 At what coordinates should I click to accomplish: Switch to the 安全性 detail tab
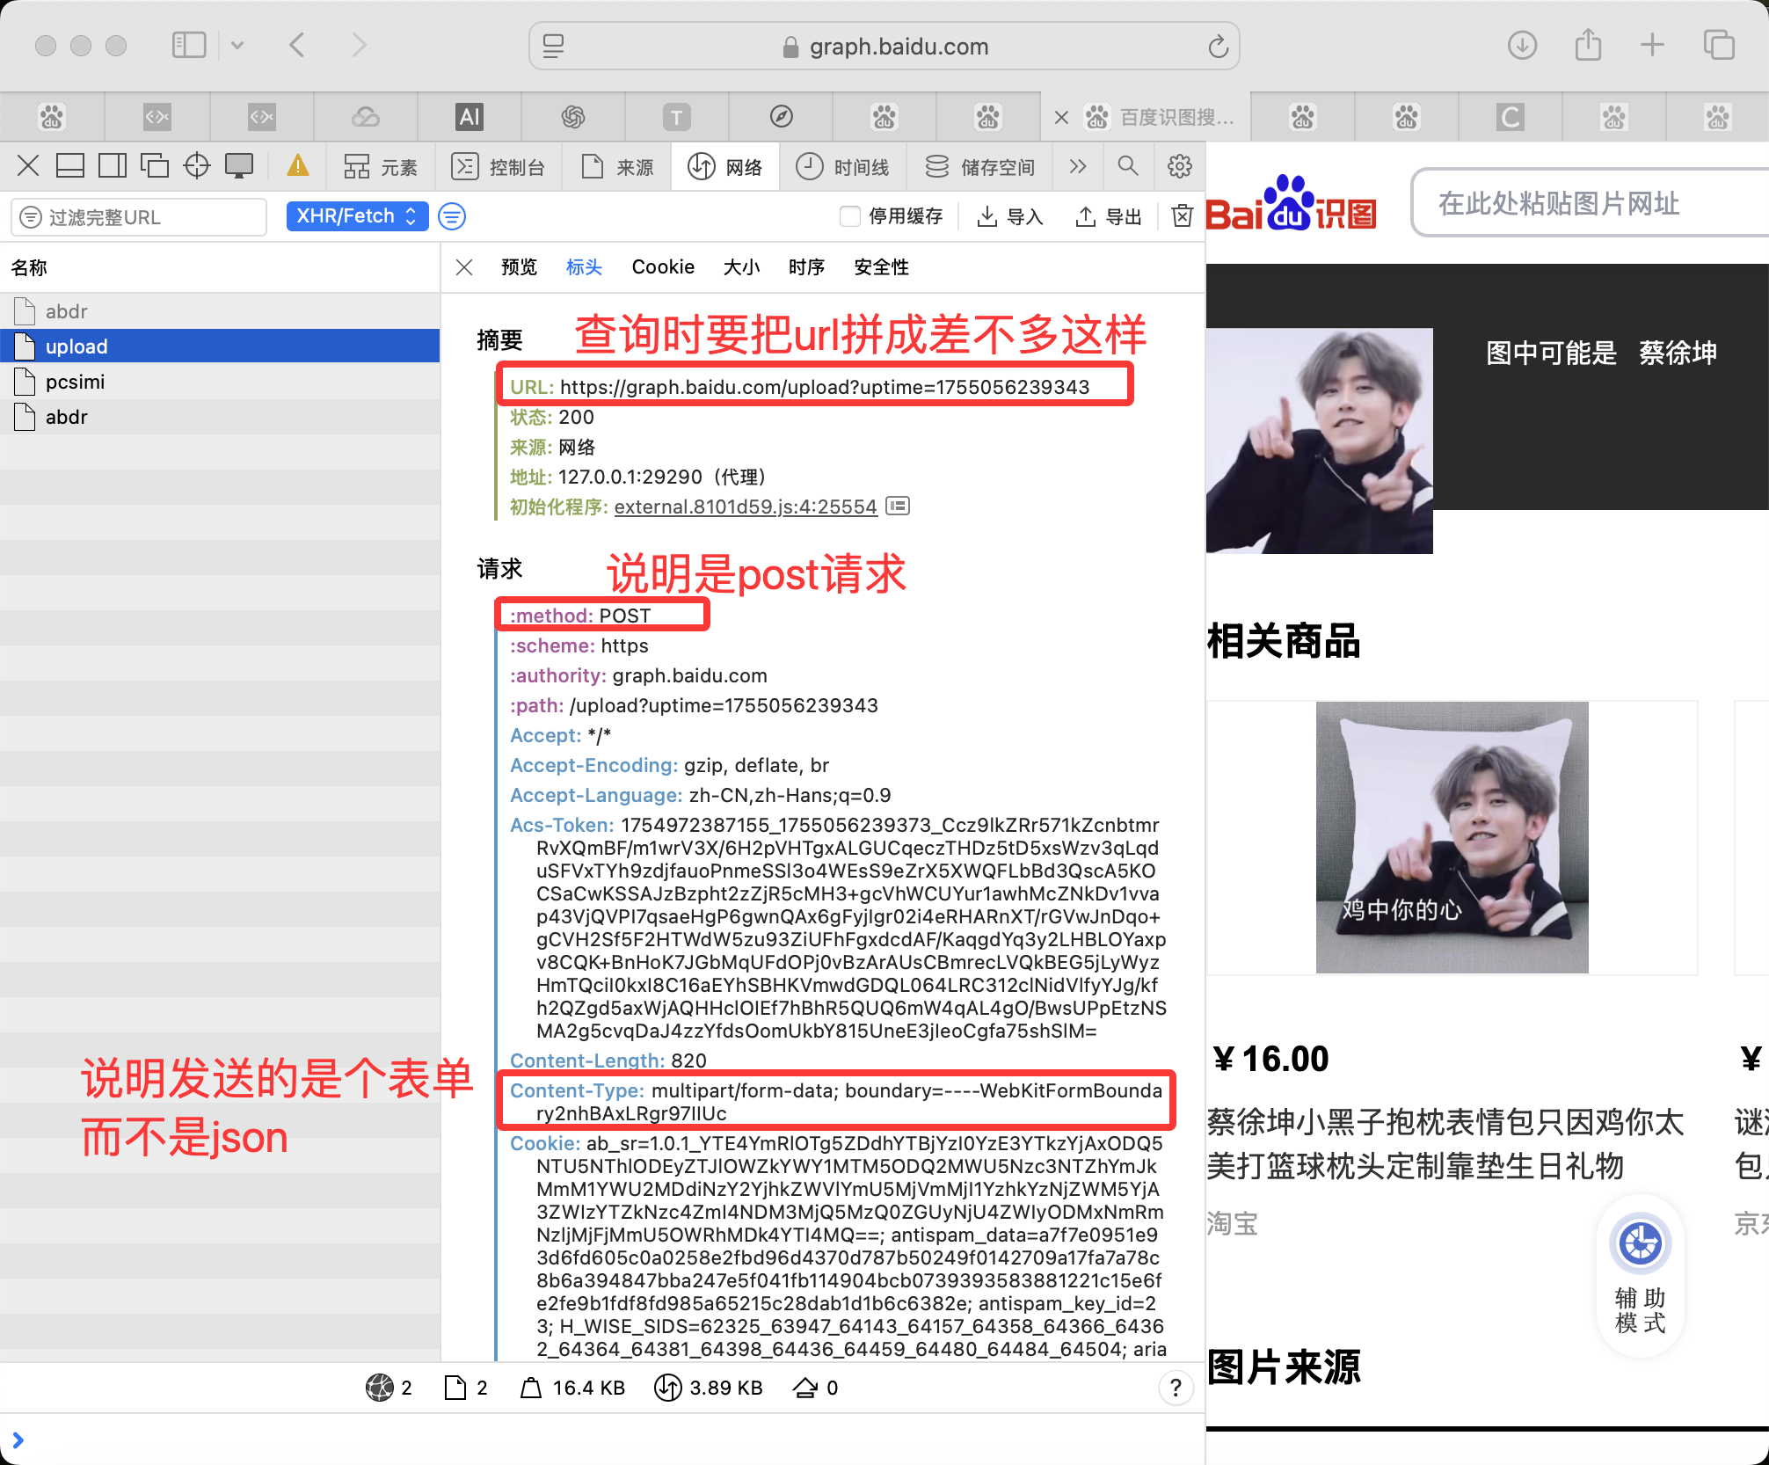(x=881, y=267)
